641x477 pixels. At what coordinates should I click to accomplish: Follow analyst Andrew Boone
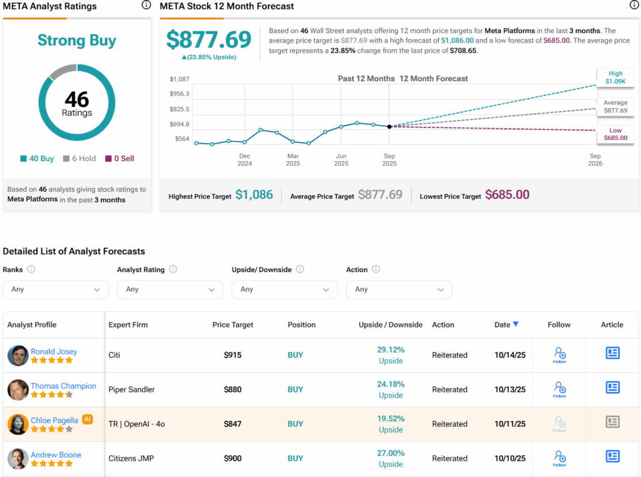(560, 458)
